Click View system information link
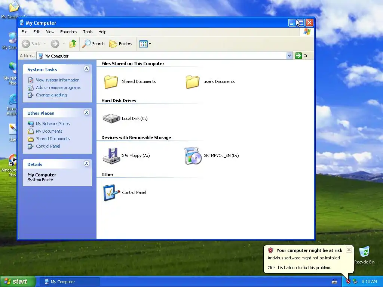Screen dimensions: 383x287 58,80
